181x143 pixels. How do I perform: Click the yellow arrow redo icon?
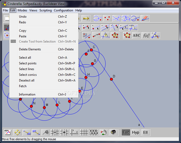coord(86,18)
